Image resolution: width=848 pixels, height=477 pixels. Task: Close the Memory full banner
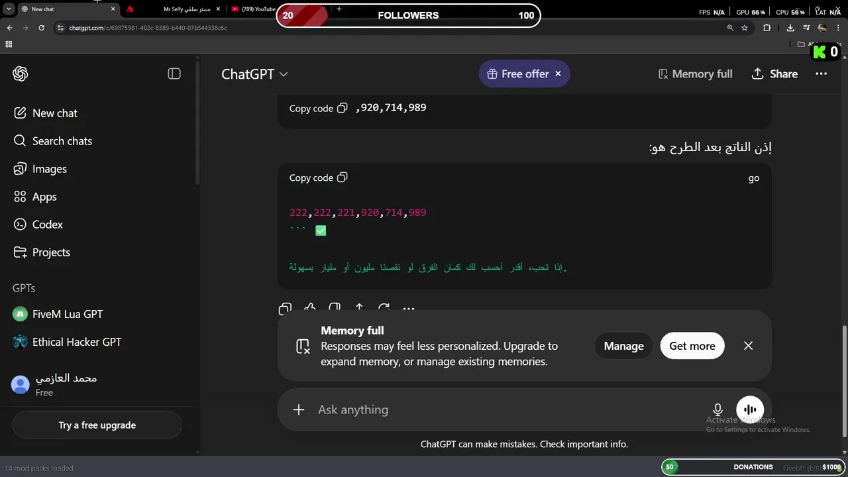click(748, 346)
